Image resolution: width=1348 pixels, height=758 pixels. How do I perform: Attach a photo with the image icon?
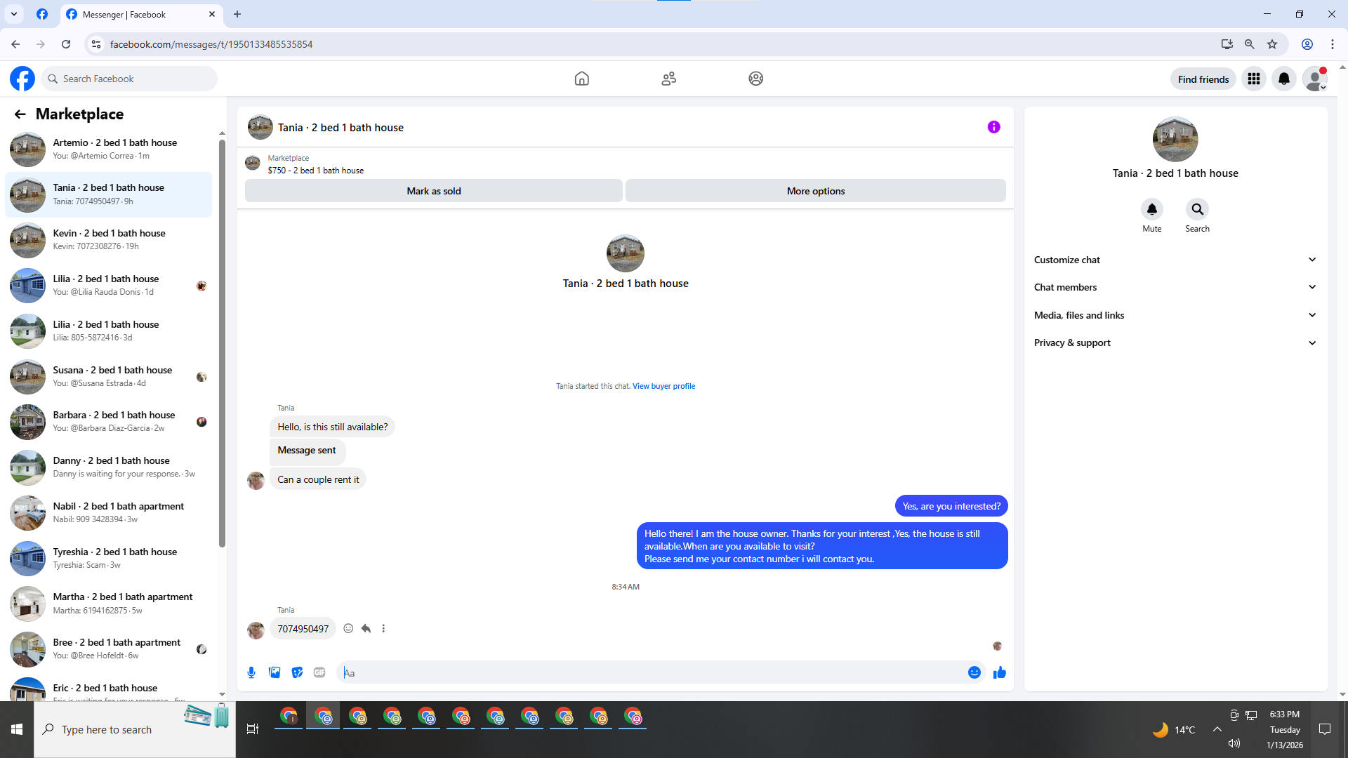(x=275, y=672)
